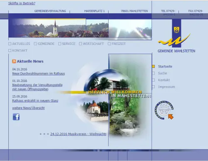The height and width of the screenshot is (161, 208).
Task: Click the orange RSS feed icon
Action: tap(14, 61)
